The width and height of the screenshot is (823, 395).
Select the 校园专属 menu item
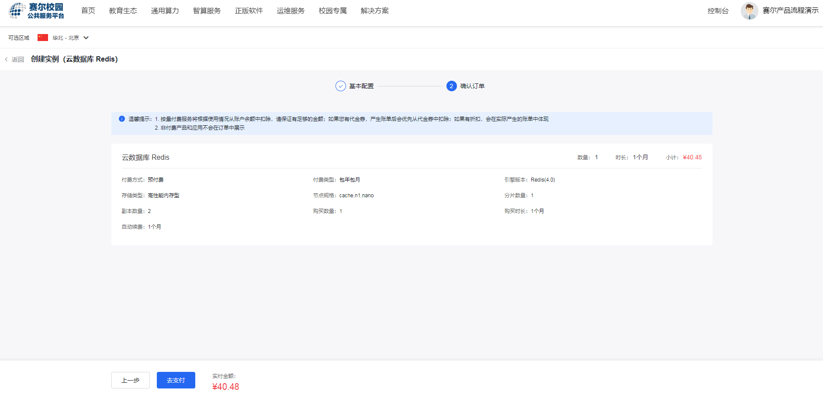[332, 11]
